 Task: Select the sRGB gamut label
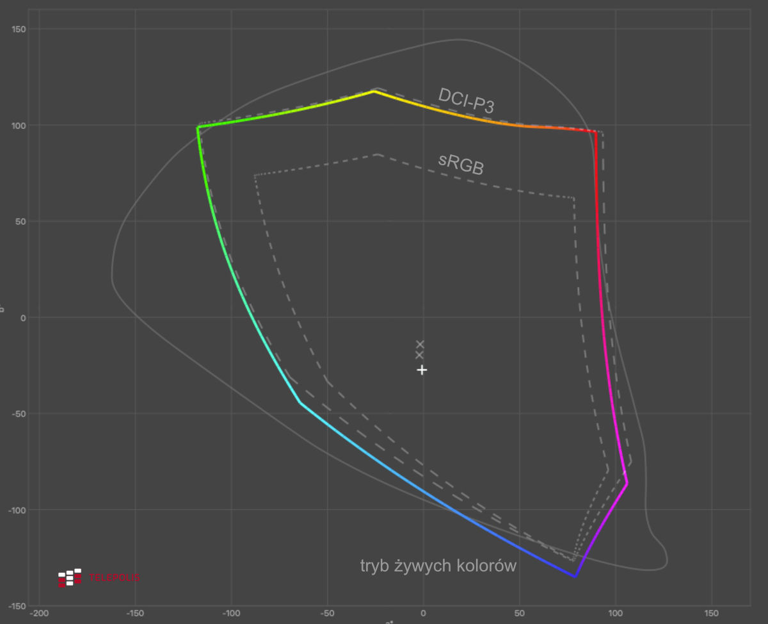point(461,163)
